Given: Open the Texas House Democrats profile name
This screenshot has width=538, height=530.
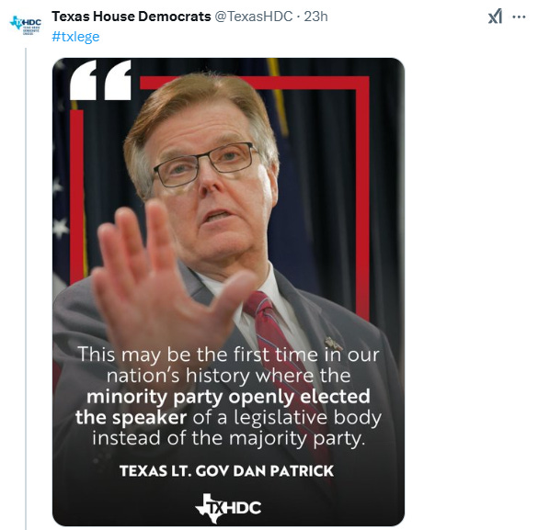Looking at the screenshot, I should (x=132, y=17).
